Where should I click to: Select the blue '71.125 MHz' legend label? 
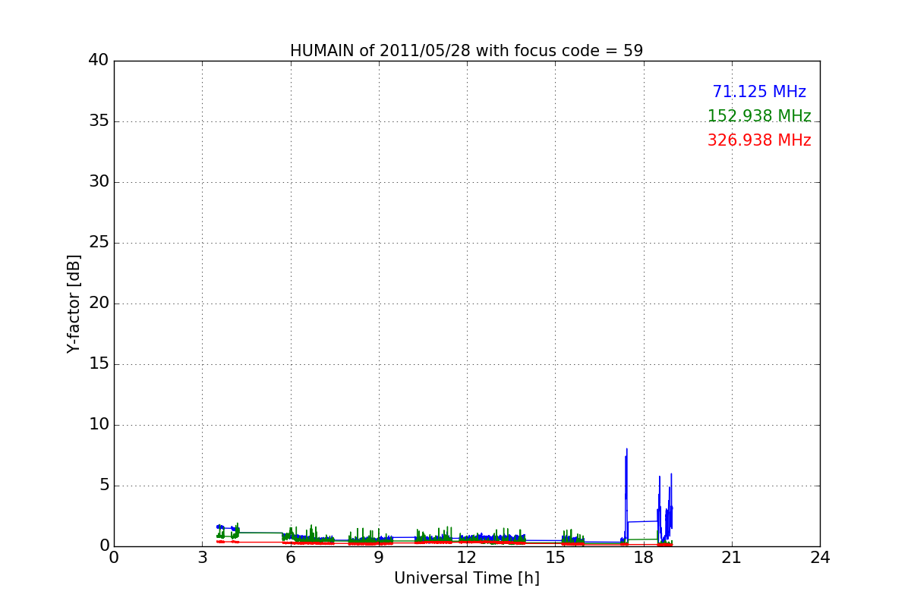click(759, 92)
